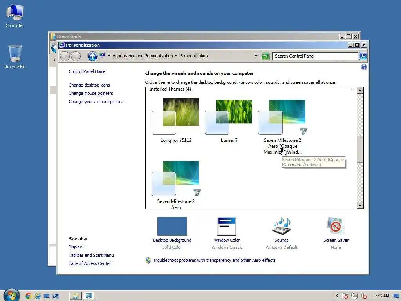Click the muted volume speaker tray icon

pos(363,296)
